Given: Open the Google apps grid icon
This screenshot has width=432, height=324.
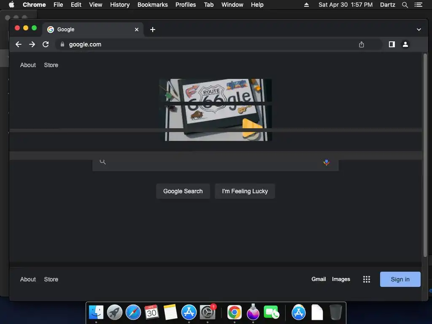Looking at the screenshot, I should coord(367,279).
